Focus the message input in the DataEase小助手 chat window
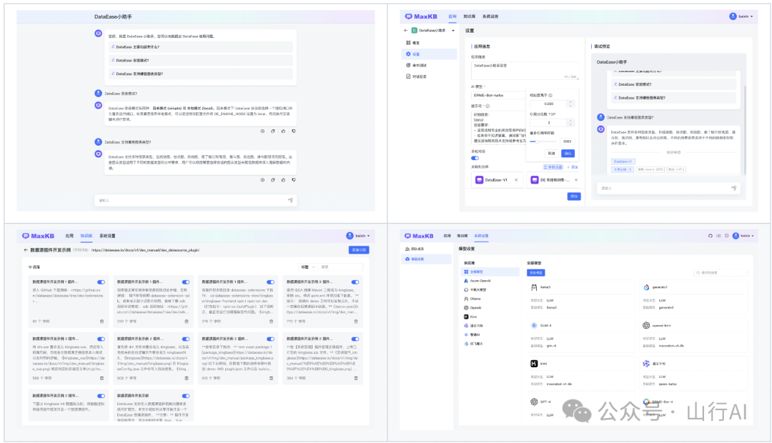Image resolution: width=772 pixels, height=443 pixels. (x=196, y=200)
